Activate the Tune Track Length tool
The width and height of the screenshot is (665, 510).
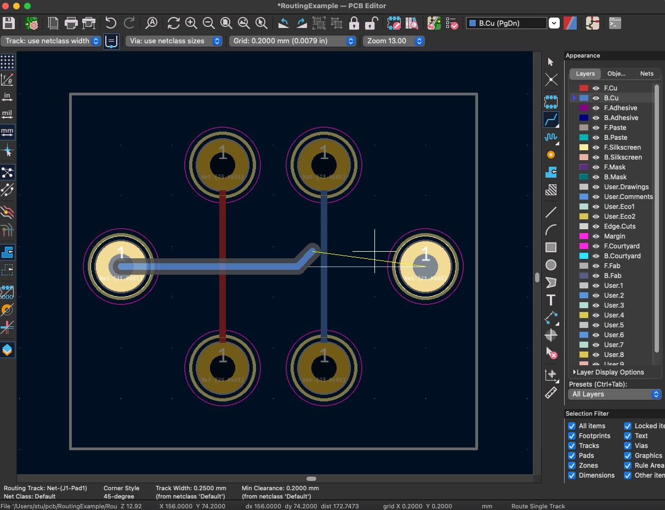click(550, 137)
